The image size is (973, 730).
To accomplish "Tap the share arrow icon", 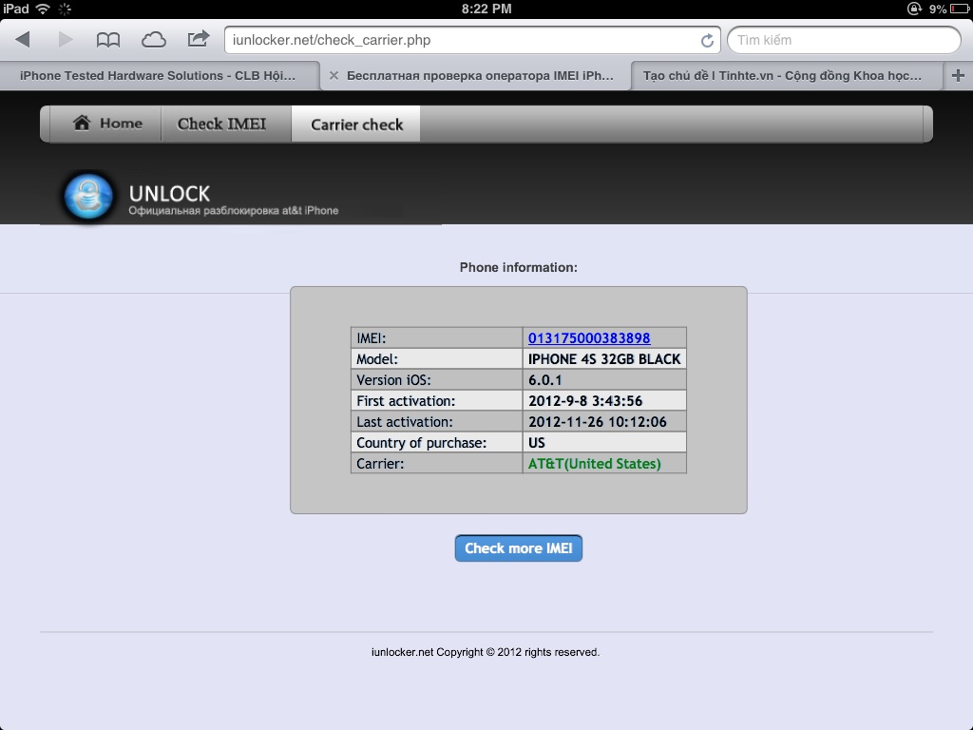I will click(x=198, y=39).
